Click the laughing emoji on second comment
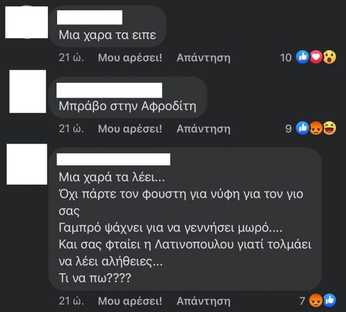 click(330, 128)
